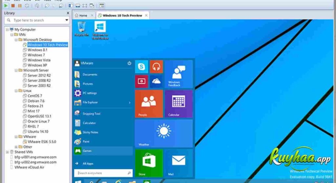Close the Windows 10 Tech Preview tab
The width and height of the screenshot is (336, 183).
(146, 15)
